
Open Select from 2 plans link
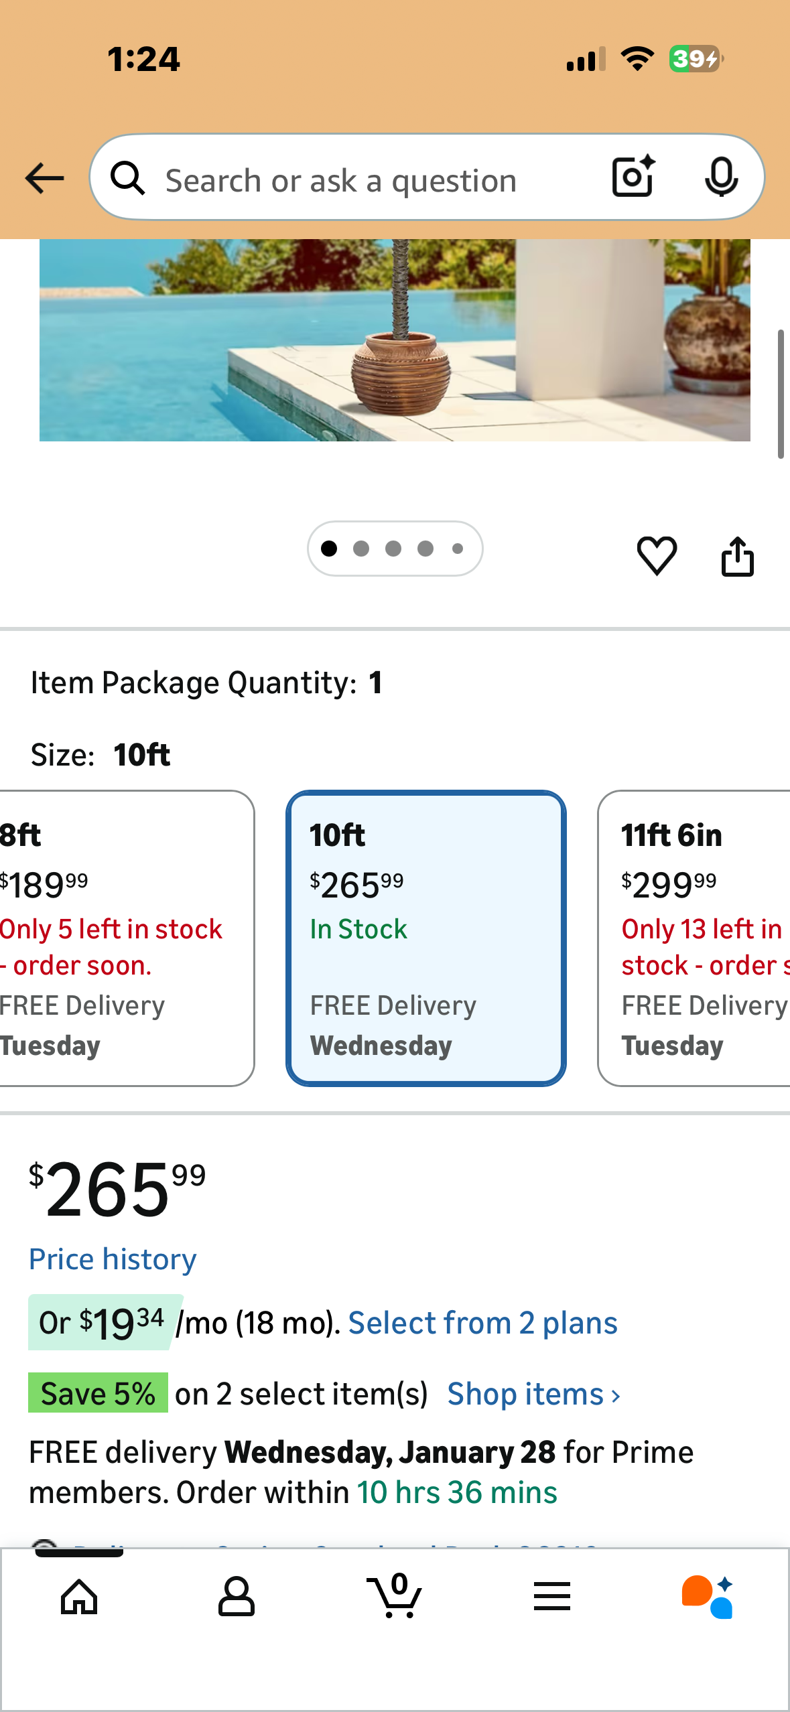(x=482, y=1323)
